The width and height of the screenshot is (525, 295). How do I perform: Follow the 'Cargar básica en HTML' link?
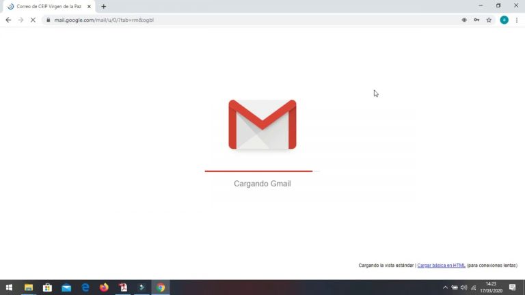tap(441, 265)
